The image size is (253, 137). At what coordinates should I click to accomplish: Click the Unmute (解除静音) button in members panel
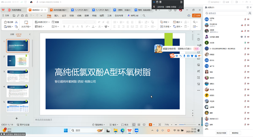pos(235,133)
